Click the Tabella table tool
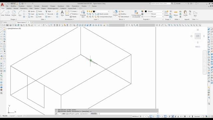This screenshot has height=120, width=213. 73,17
